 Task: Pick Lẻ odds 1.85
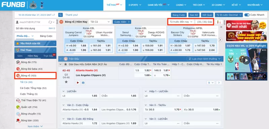point(80,96)
